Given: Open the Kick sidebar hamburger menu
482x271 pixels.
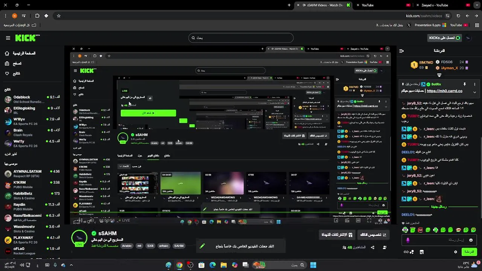Looking at the screenshot, I should [8, 38].
